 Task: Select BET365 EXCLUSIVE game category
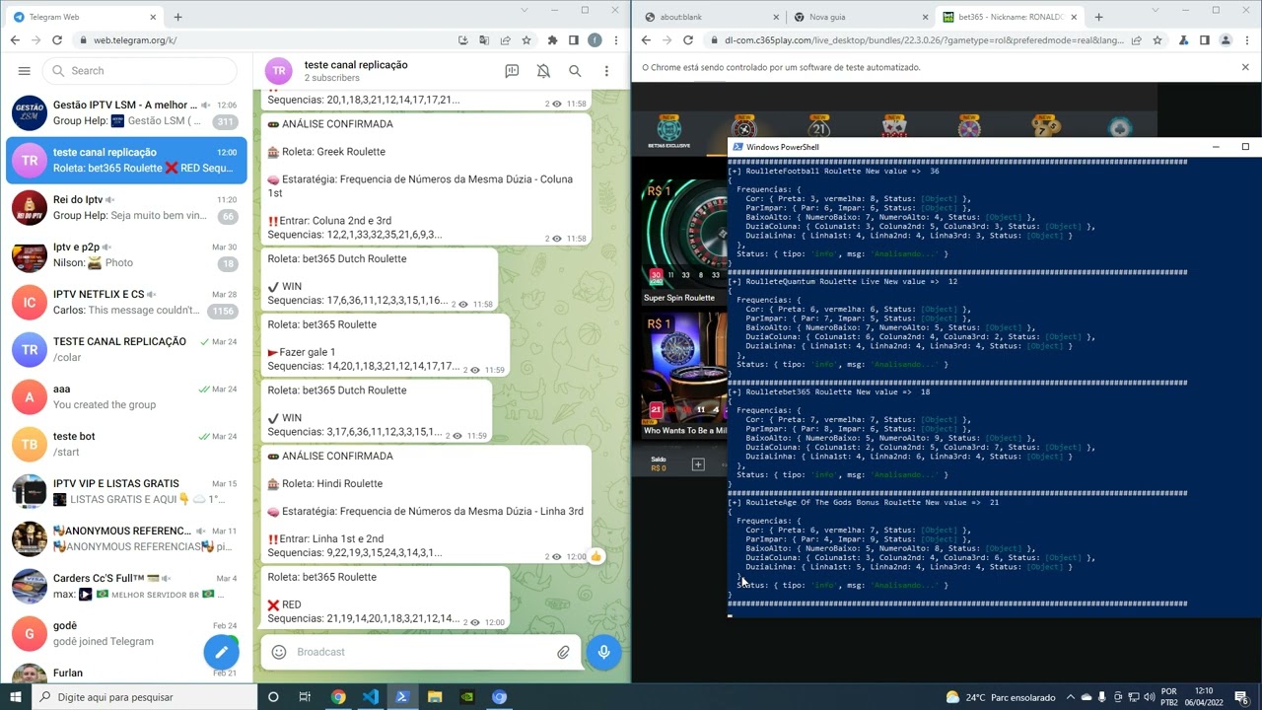coord(669,132)
